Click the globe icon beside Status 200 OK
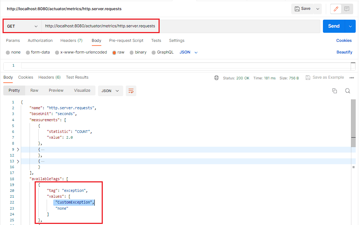 click(216, 78)
